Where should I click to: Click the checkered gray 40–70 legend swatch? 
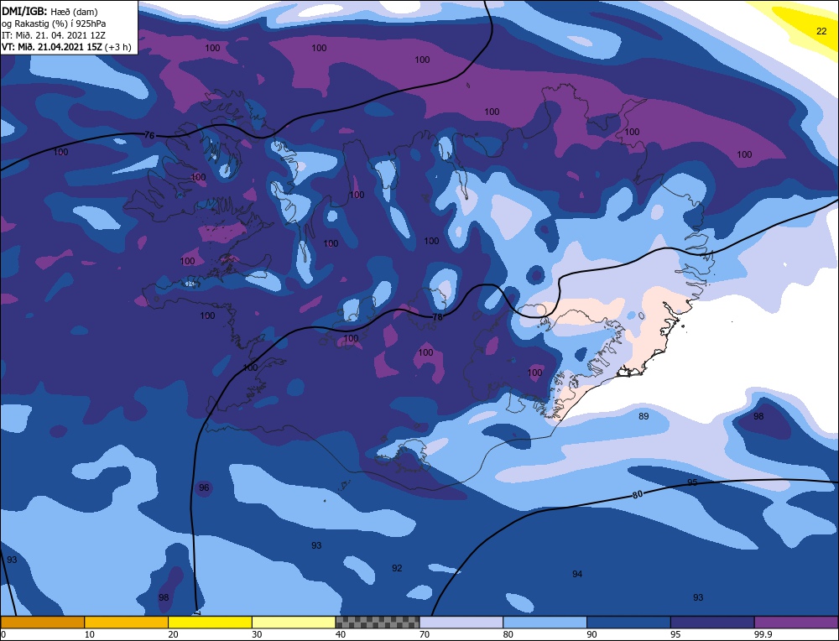378,622
